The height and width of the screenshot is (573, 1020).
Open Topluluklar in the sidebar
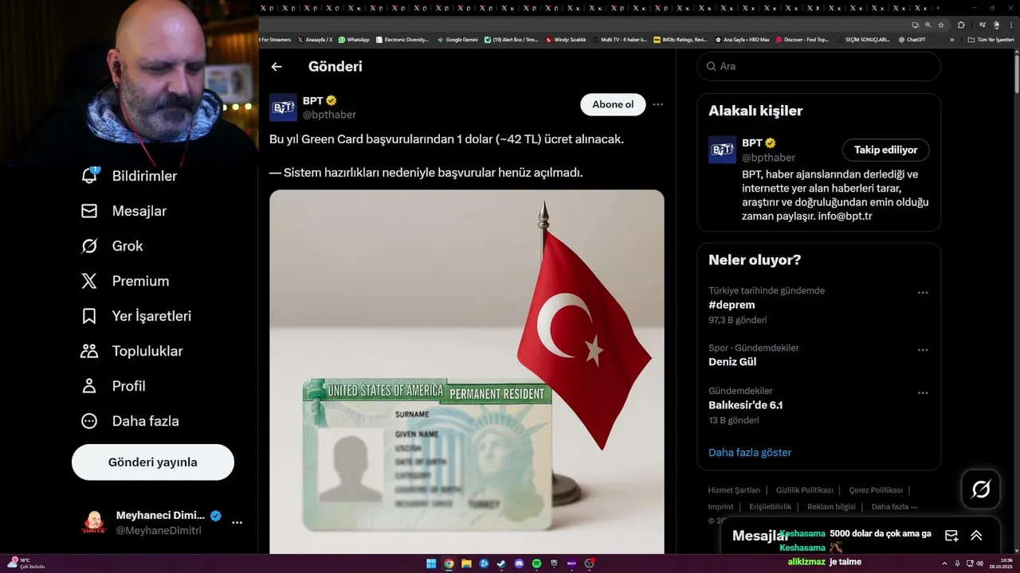[x=132, y=351]
